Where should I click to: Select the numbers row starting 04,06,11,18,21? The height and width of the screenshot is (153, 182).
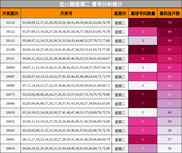coord(66,59)
